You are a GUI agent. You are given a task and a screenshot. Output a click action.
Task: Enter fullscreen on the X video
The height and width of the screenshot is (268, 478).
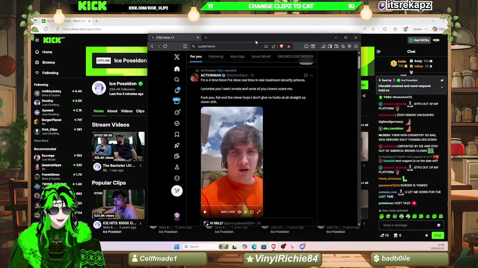pyautogui.click(x=258, y=212)
